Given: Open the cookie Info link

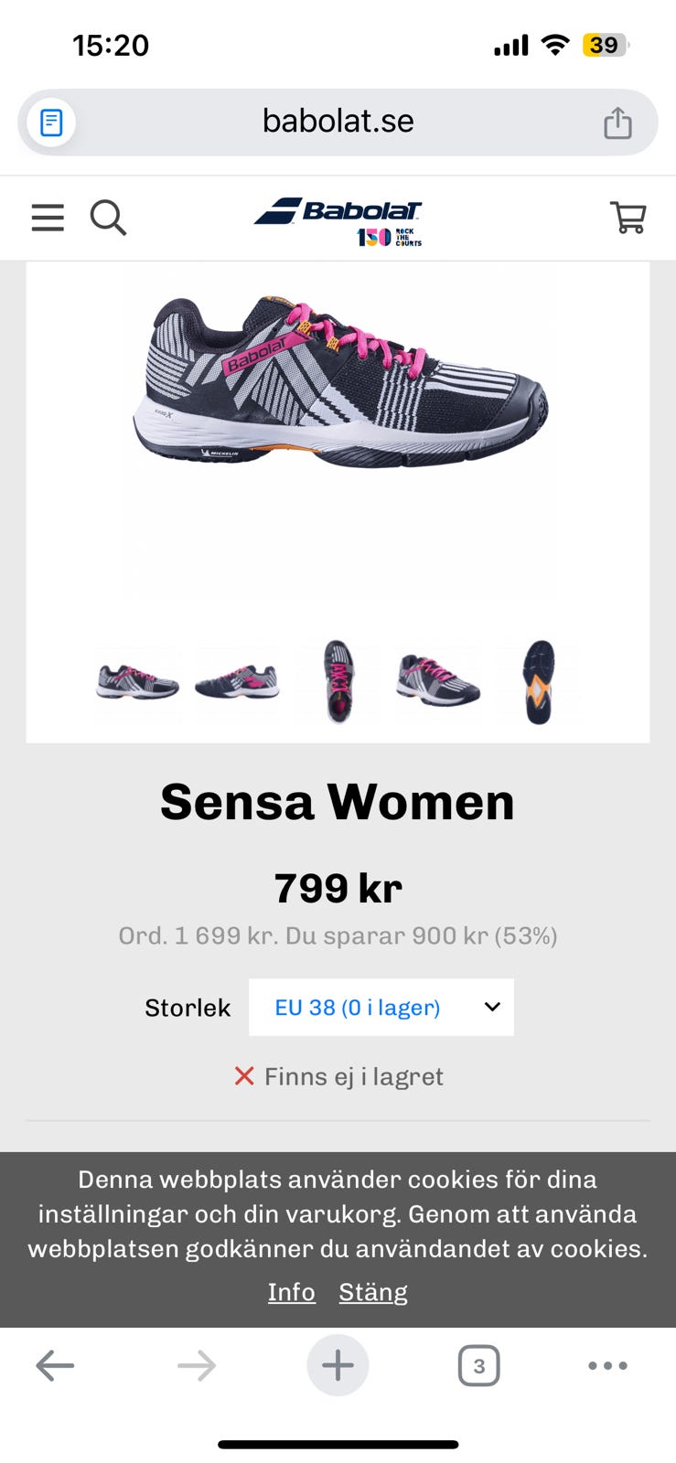Looking at the screenshot, I should [x=291, y=1292].
